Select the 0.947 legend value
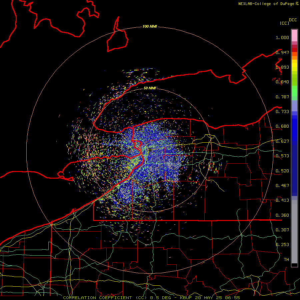The height and width of the screenshot is (300, 300). (x=282, y=52)
